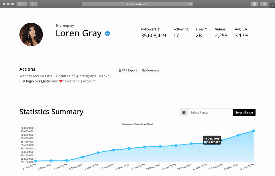The height and width of the screenshot is (176, 275).
Task: Click the red heart favorite icon
Action: click(x=61, y=81)
